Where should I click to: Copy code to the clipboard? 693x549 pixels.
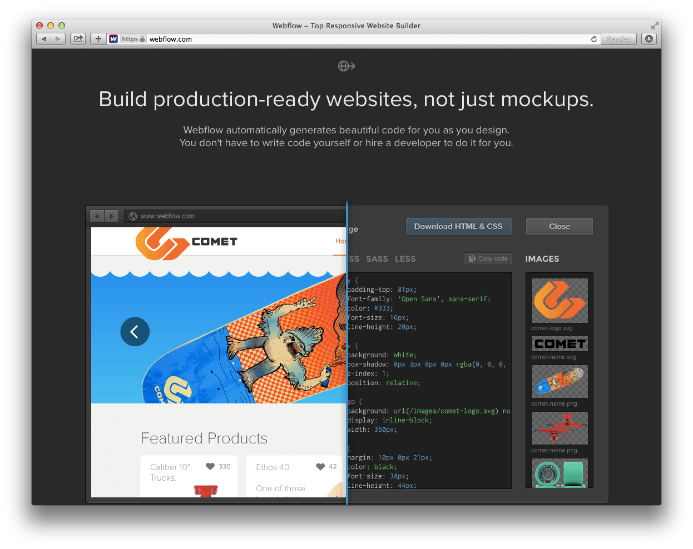pos(488,258)
